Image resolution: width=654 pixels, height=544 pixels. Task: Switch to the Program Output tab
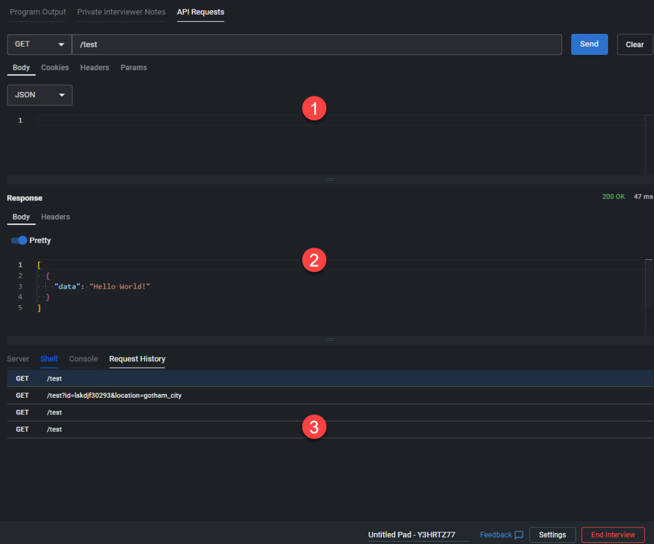pos(37,11)
